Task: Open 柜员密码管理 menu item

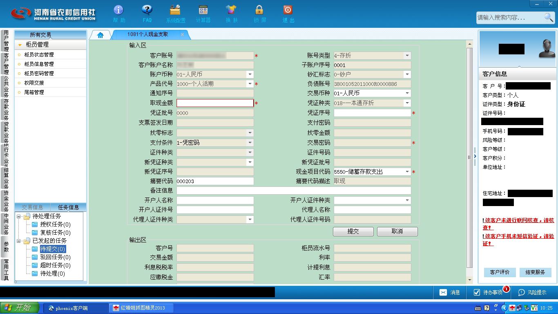Action: [51, 73]
